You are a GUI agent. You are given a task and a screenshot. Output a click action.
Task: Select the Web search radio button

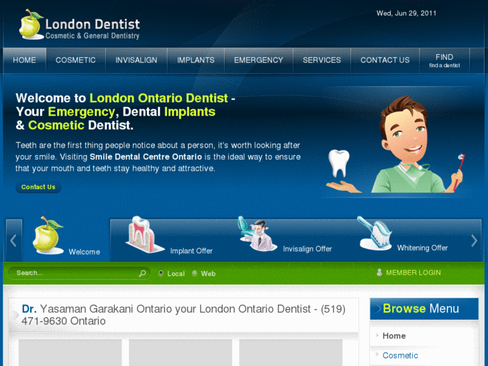[x=195, y=273]
